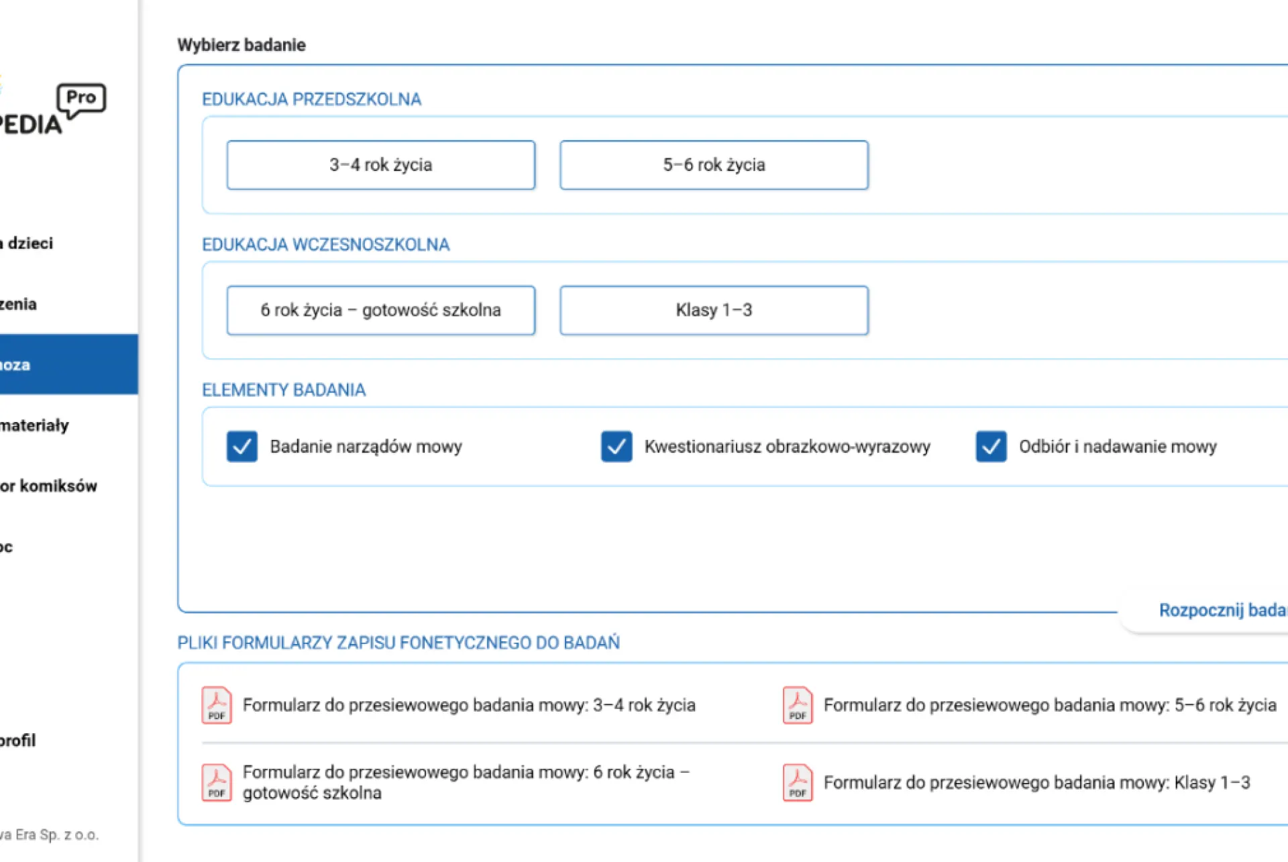Click PDF icon for 3–4 rok życia form
The image size is (1288, 862).
point(216,705)
